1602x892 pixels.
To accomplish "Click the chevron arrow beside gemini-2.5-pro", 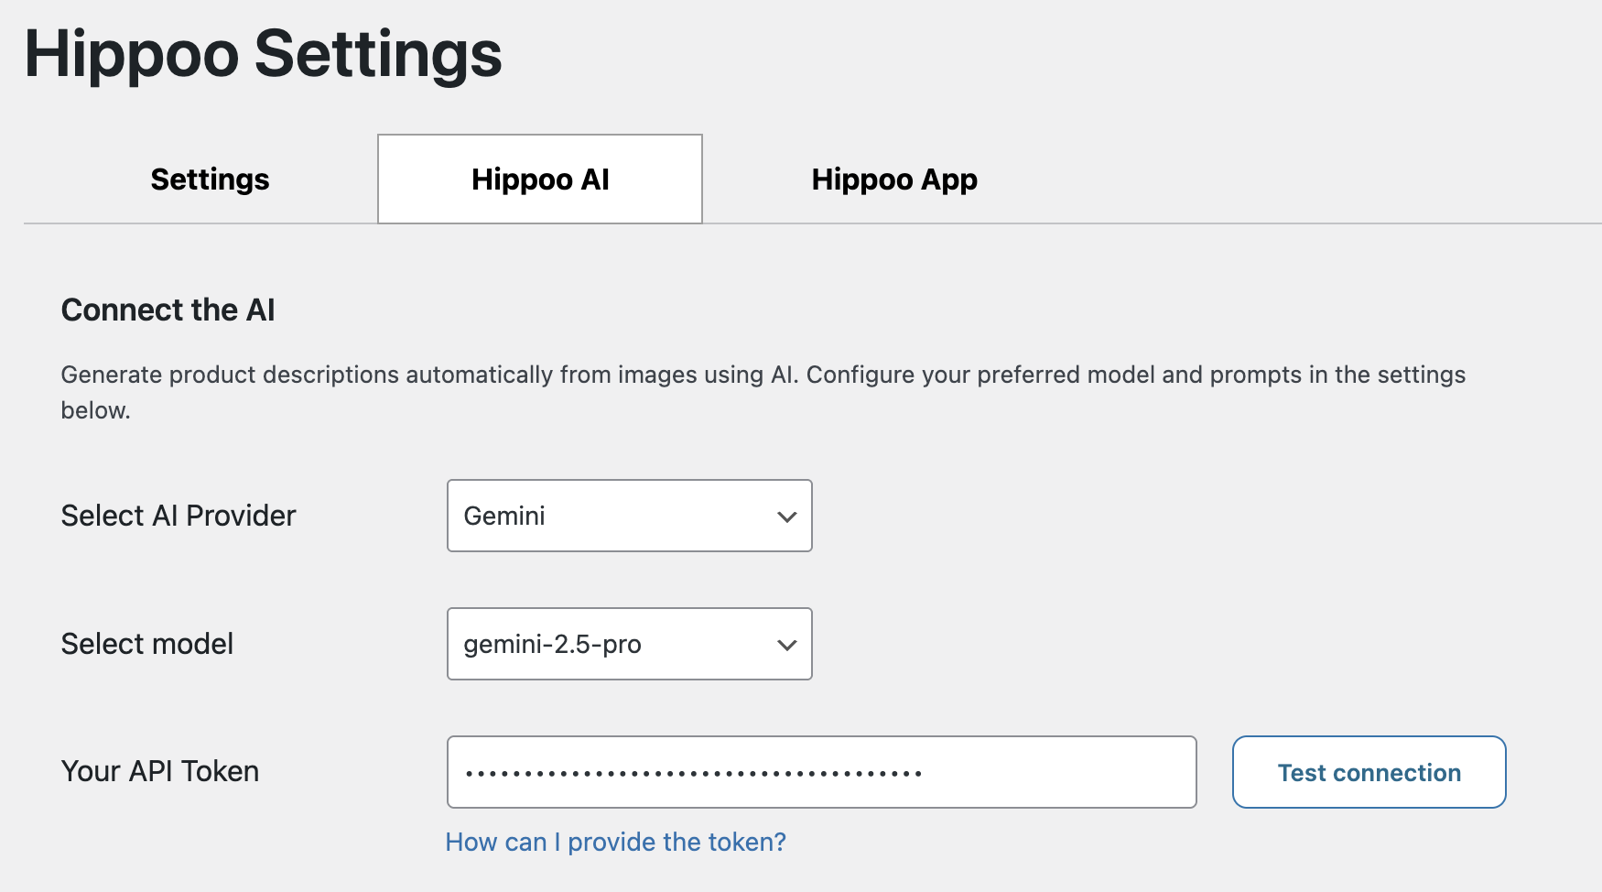I will (x=786, y=645).
